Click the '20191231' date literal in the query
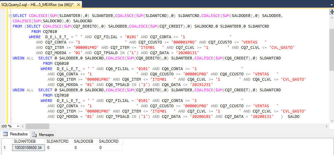 201,85
